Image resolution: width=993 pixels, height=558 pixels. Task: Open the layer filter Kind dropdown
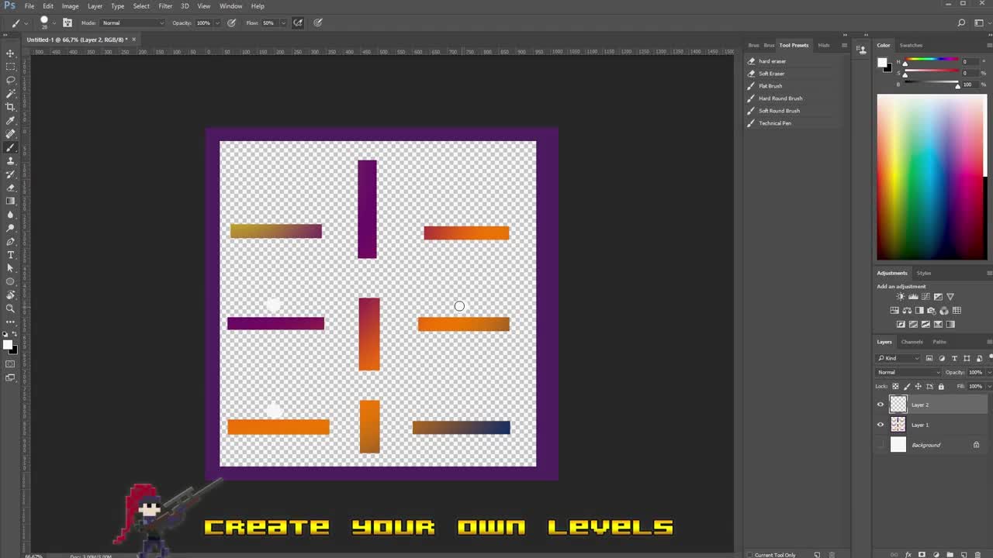coord(899,358)
